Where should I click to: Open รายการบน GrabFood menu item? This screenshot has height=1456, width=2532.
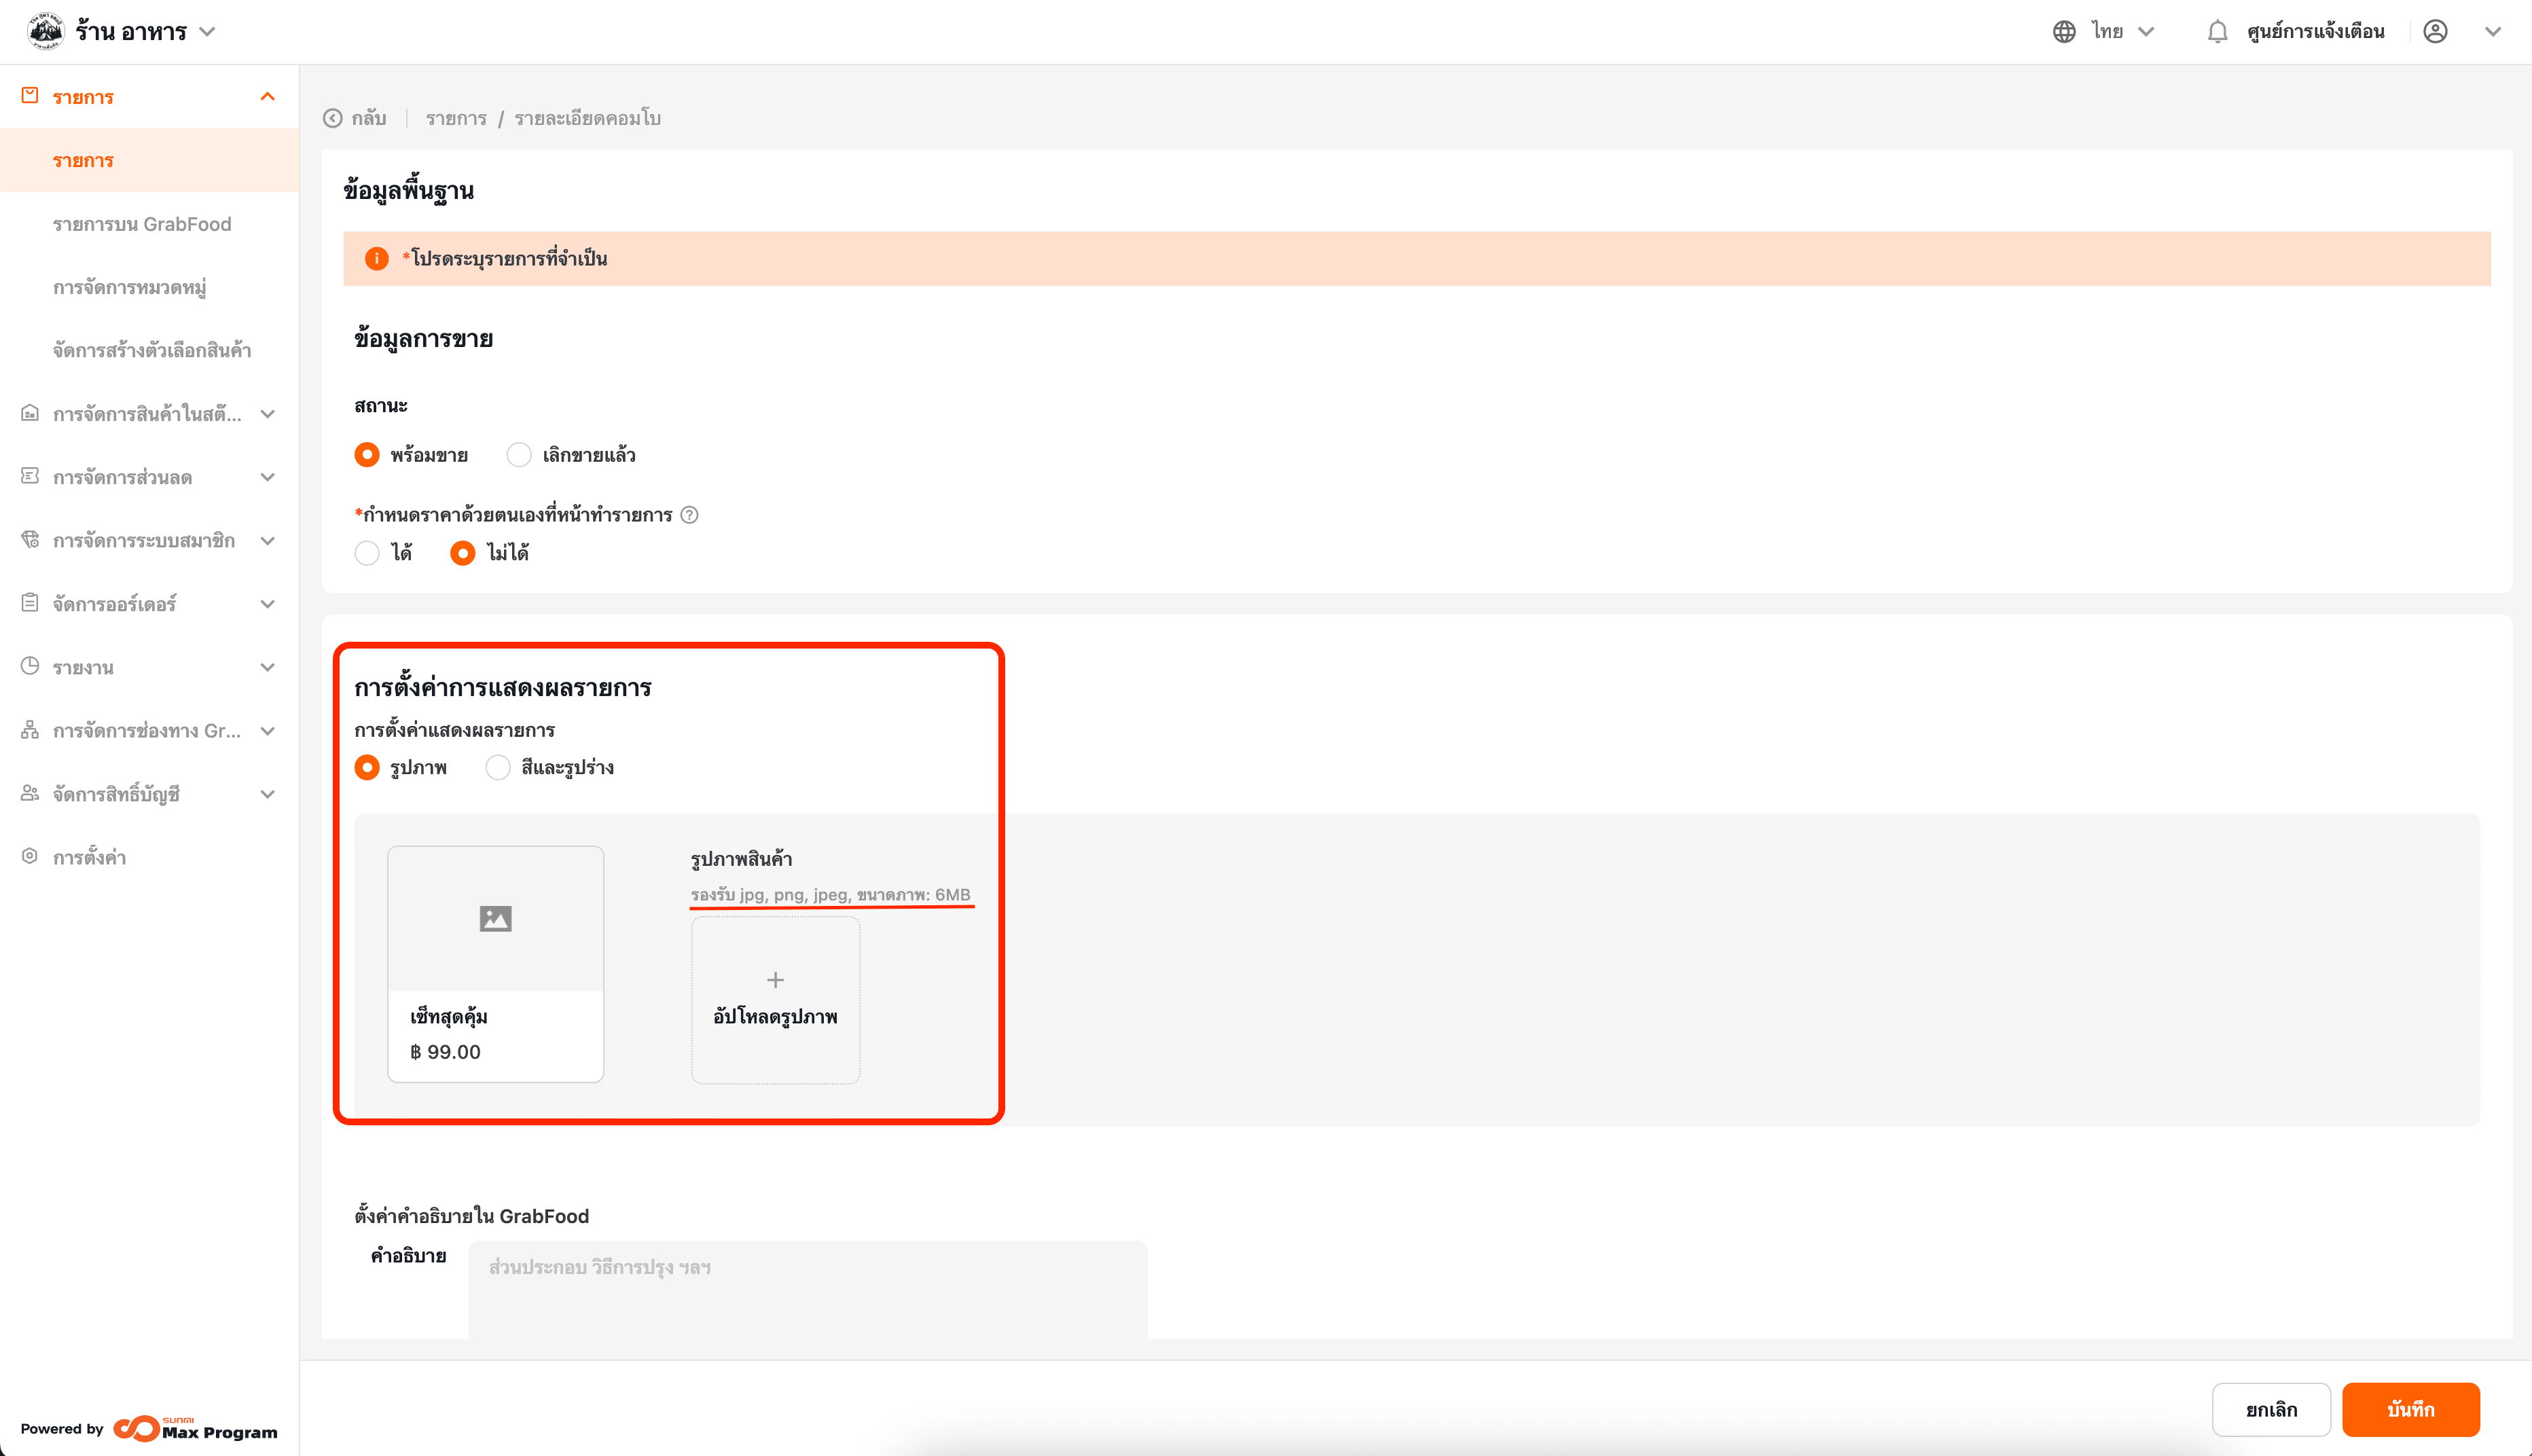pos(142,224)
